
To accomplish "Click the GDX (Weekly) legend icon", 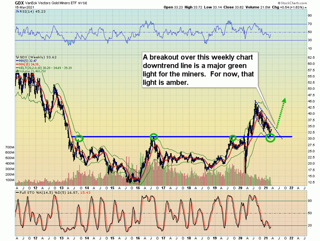I will click(x=17, y=57).
